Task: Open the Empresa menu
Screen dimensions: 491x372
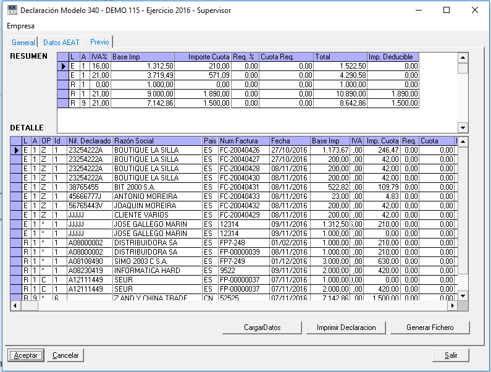Action: pos(20,26)
